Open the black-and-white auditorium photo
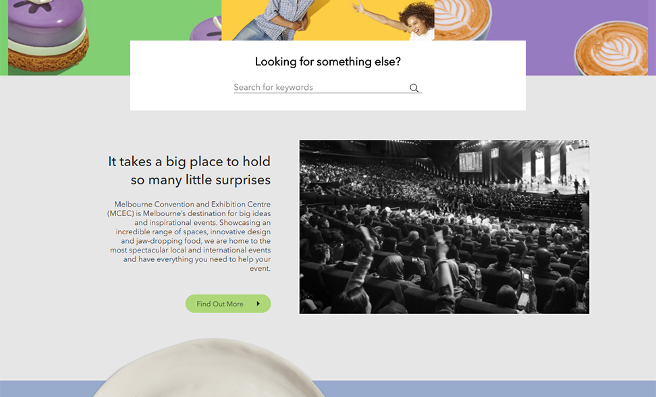 (x=444, y=227)
